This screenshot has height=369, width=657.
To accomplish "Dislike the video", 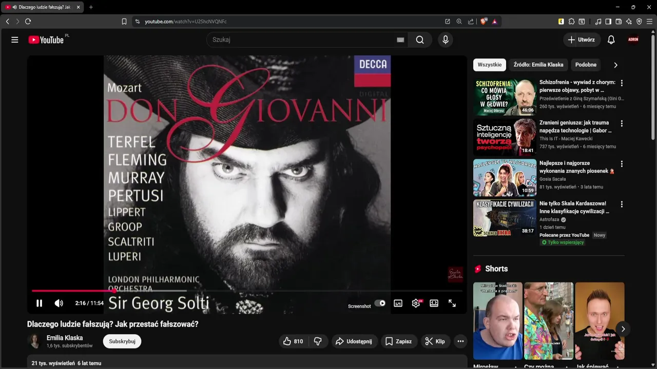I will click(x=318, y=341).
